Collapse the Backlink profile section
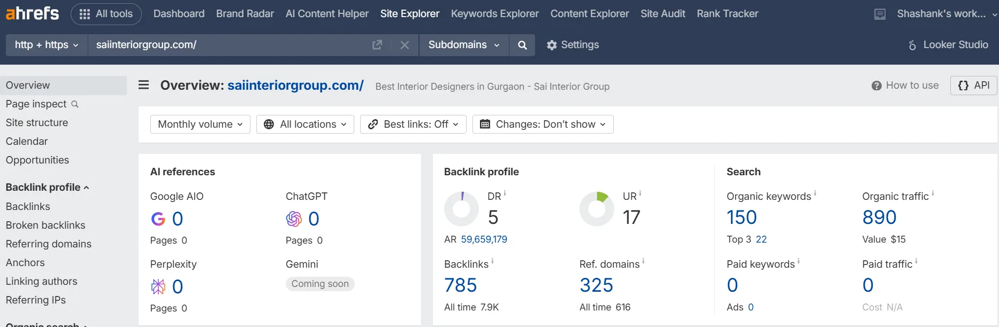This screenshot has height=327, width=999. click(x=47, y=188)
